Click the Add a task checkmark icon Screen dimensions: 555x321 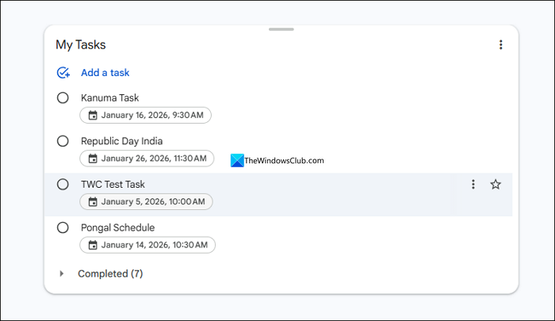[x=63, y=73]
